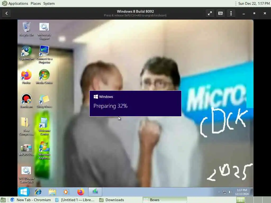Image resolution: width=271 pixels, height=203 pixels.
Task: Open File Explorer from guest taskbar
Action: point(52,192)
